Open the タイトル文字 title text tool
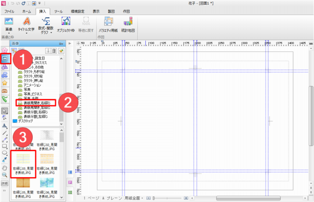Image resolution: width=314 pixels, height=202 pixels. pos(26,25)
